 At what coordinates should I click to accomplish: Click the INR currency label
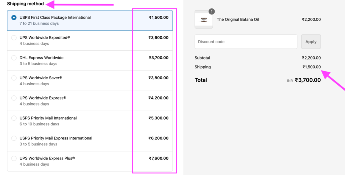(290, 81)
